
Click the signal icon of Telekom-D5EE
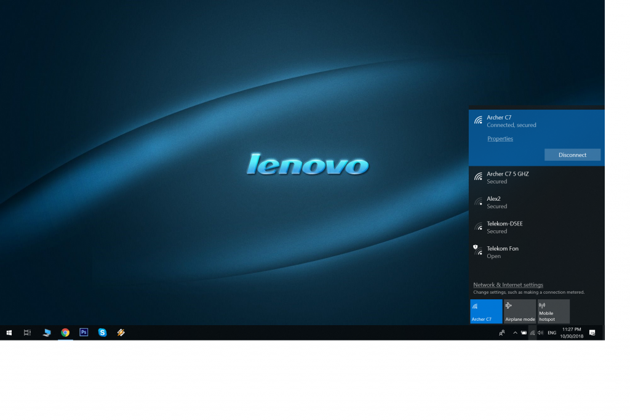(x=478, y=227)
